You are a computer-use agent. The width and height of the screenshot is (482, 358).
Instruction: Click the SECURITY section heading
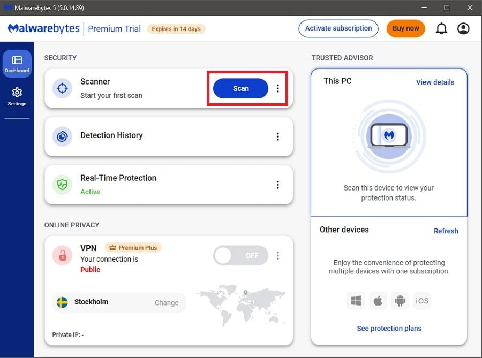[x=60, y=58]
